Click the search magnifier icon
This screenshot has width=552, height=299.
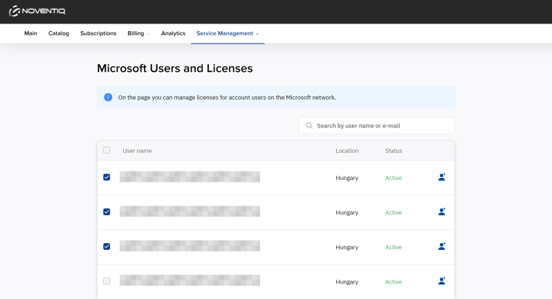(x=309, y=126)
